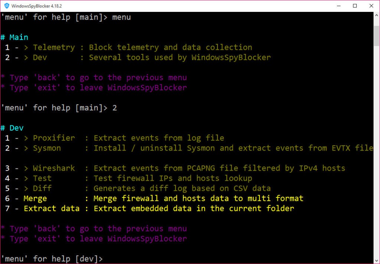The height and width of the screenshot is (264, 380).
Task: Close the WindowsSpyBlocker window
Action: [371, 6]
